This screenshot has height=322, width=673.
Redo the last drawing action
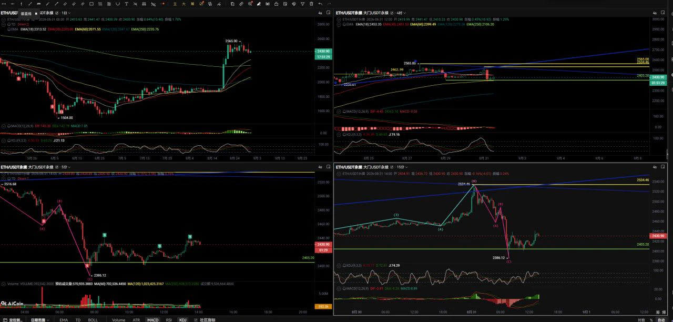pos(329,4)
